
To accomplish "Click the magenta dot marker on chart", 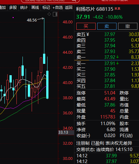I will coord(13,17).
